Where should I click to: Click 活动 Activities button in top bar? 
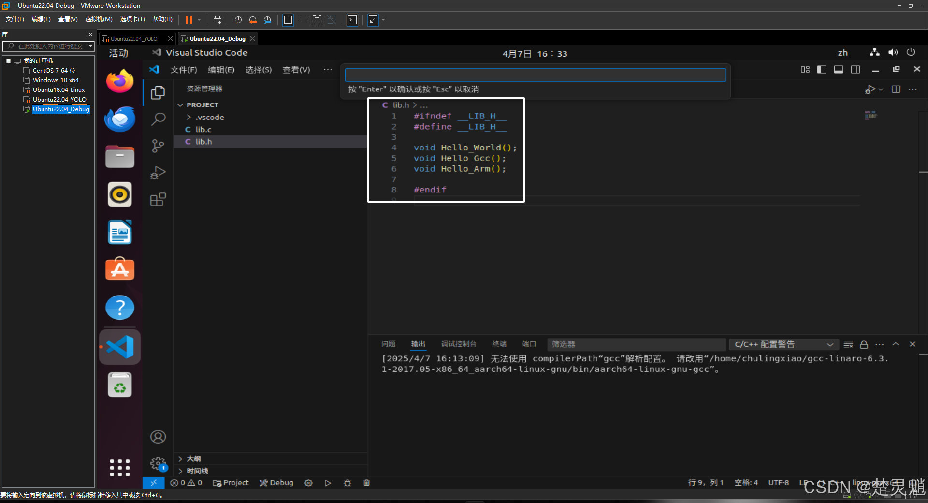pos(118,53)
